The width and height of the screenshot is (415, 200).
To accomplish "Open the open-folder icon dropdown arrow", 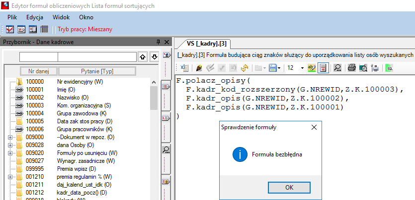I will point(265,68).
